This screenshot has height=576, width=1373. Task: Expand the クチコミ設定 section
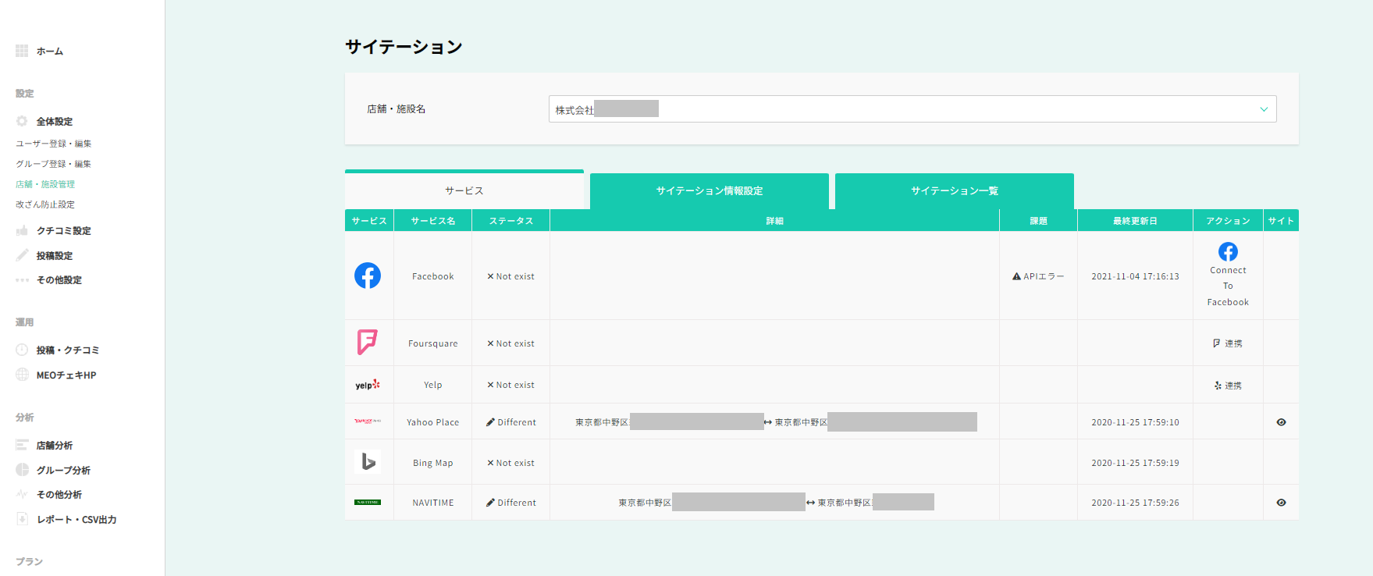[63, 231]
